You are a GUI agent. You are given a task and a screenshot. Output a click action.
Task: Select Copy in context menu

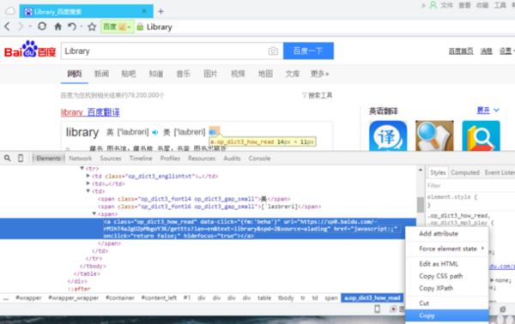pyautogui.click(x=447, y=315)
